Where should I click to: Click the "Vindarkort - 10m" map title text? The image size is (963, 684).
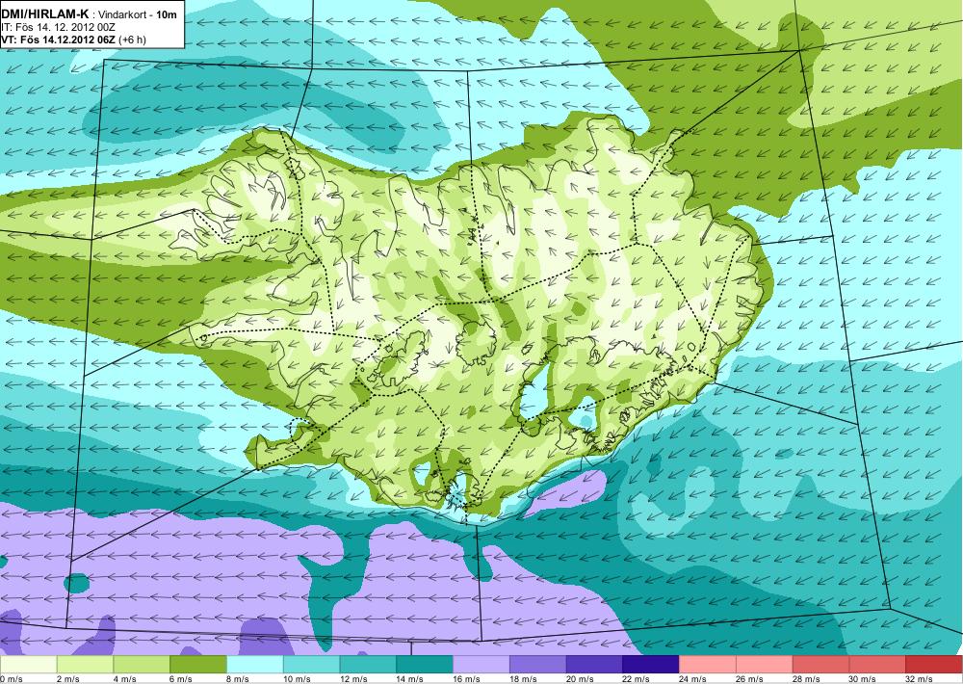(x=138, y=14)
